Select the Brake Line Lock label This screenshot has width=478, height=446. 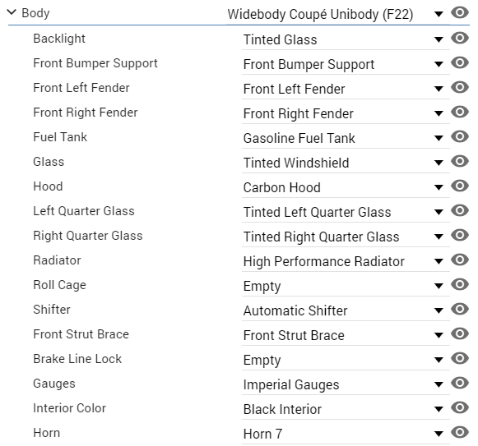pyautogui.click(x=77, y=359)
